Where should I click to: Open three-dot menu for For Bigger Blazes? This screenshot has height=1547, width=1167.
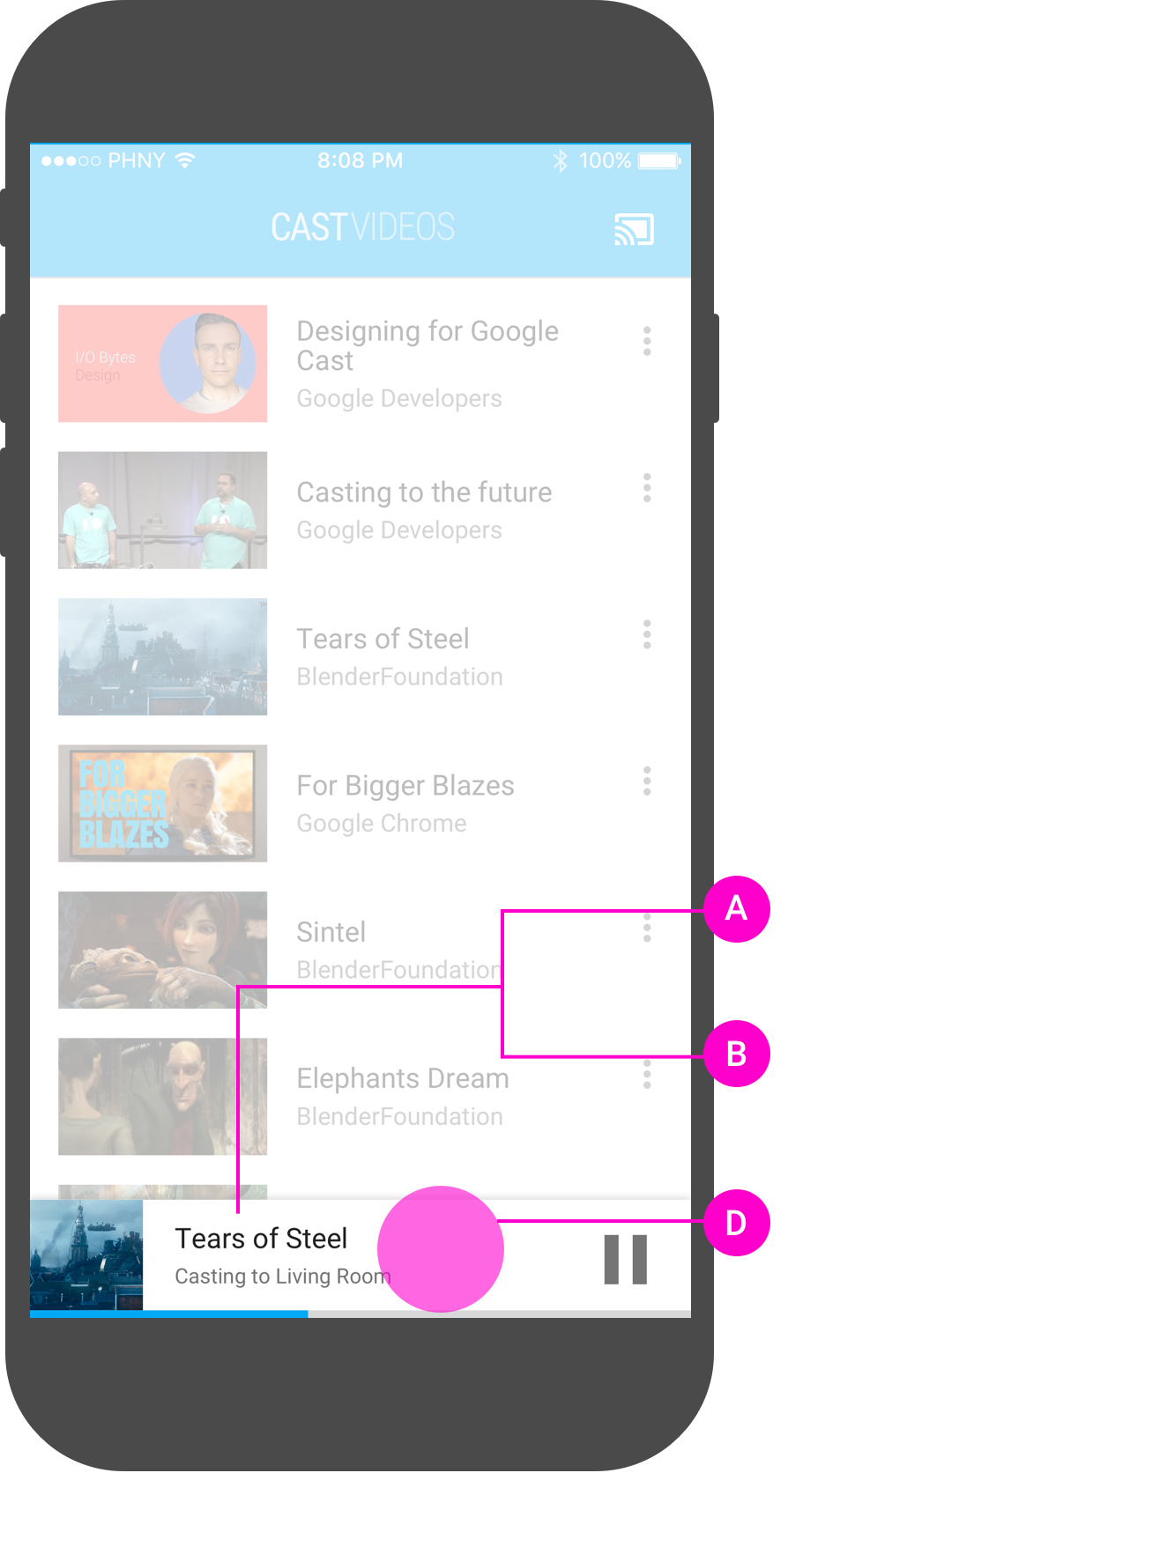[647, 781]
